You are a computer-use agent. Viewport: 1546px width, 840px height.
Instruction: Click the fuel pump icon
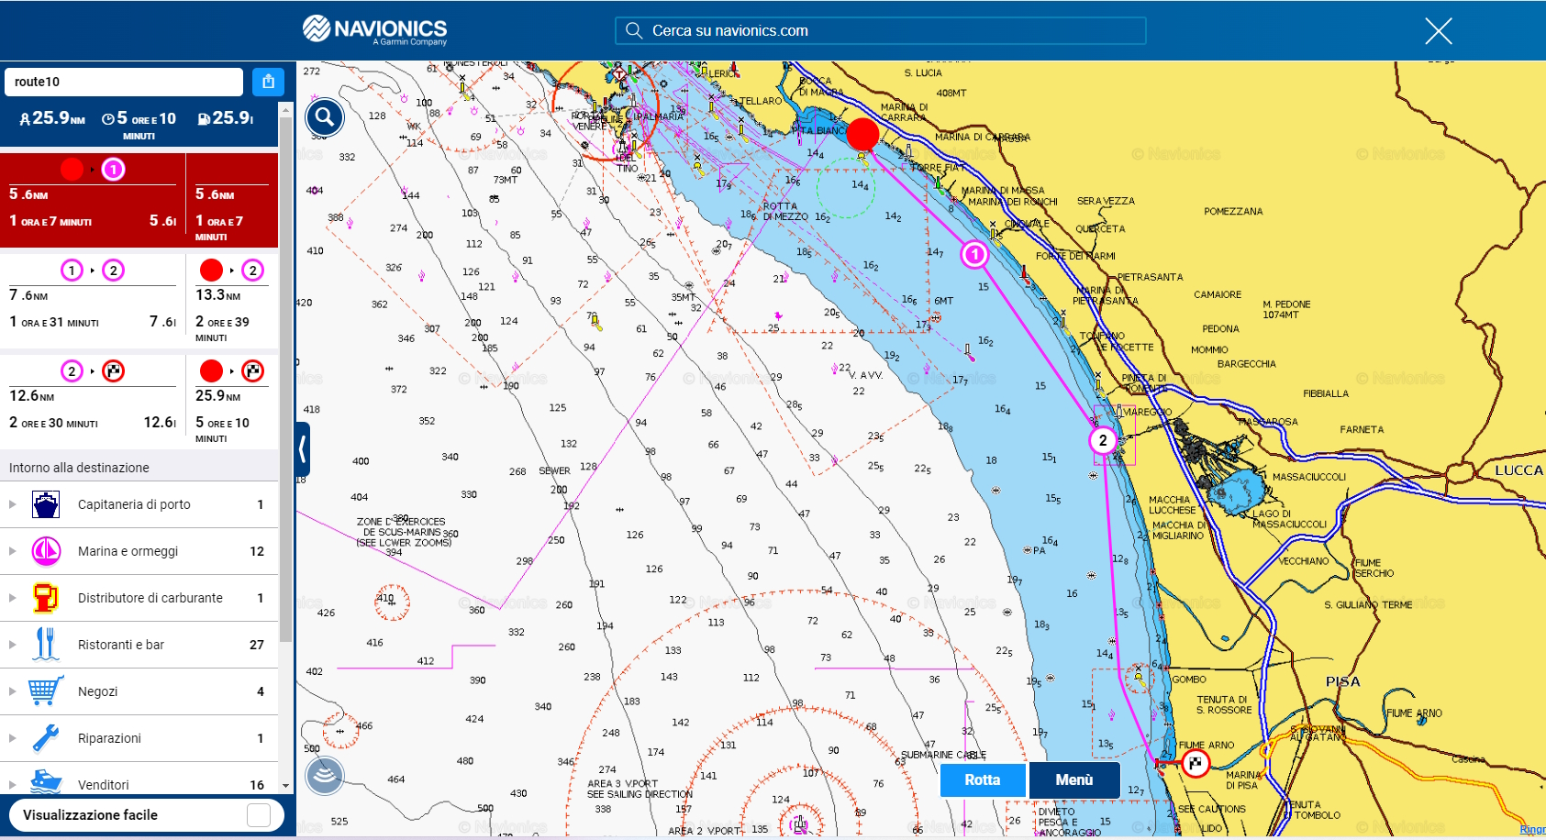tap(46, 598)
